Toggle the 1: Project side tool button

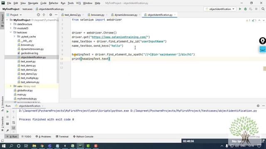pos(2,21)
